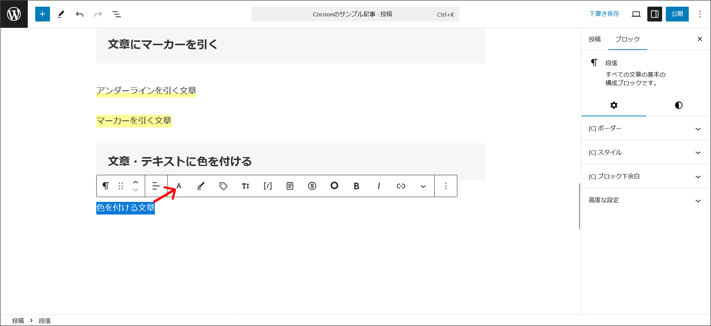Open the font size Tt icon
711x326 pixels.
(246, 186)
